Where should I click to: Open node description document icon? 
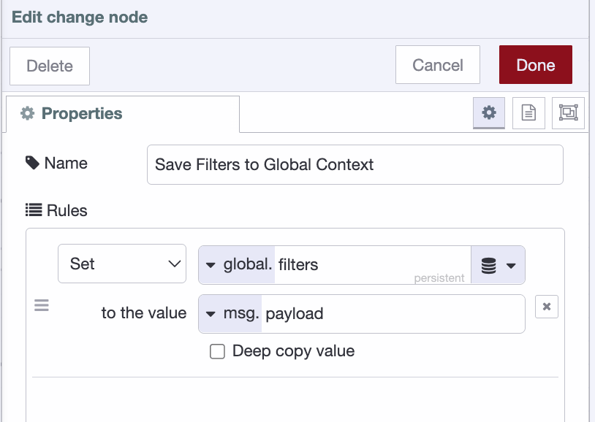[x=528, y=113]
